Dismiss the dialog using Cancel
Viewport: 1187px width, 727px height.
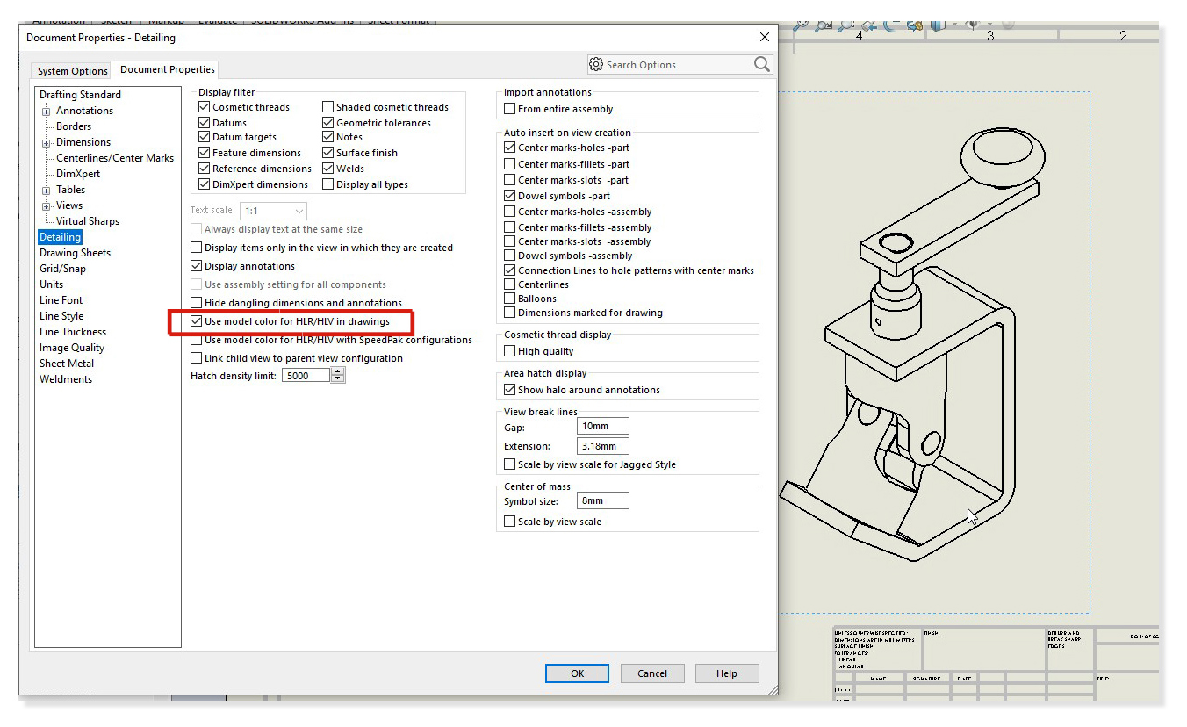click(652, 673)
